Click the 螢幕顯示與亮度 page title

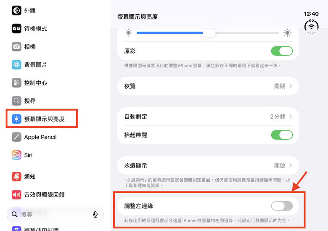[x=138, y=17]
